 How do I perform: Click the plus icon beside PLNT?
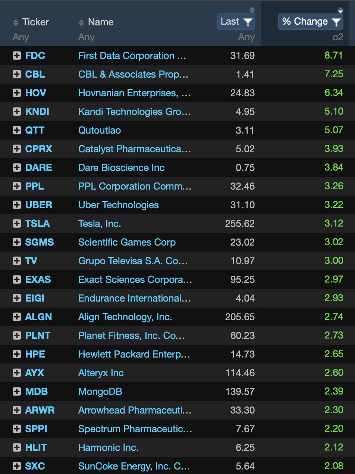(x=17, y=336)
